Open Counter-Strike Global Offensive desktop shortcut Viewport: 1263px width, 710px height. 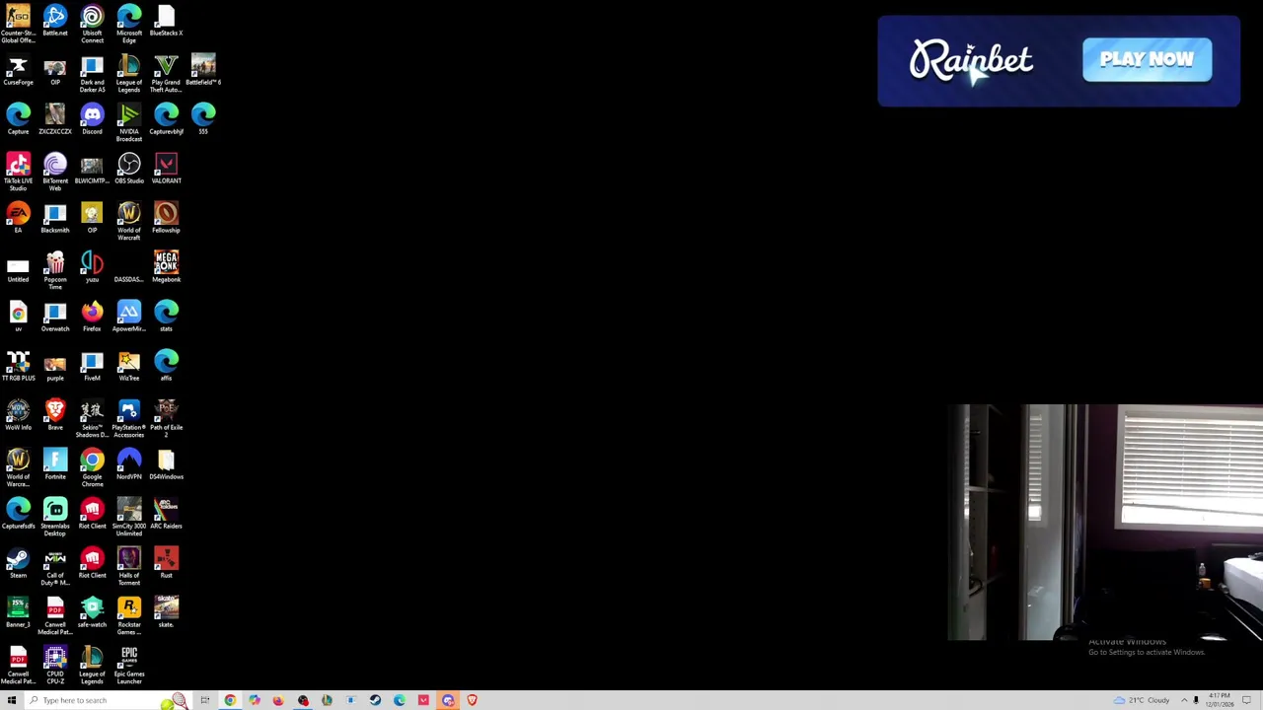point(18,24)
